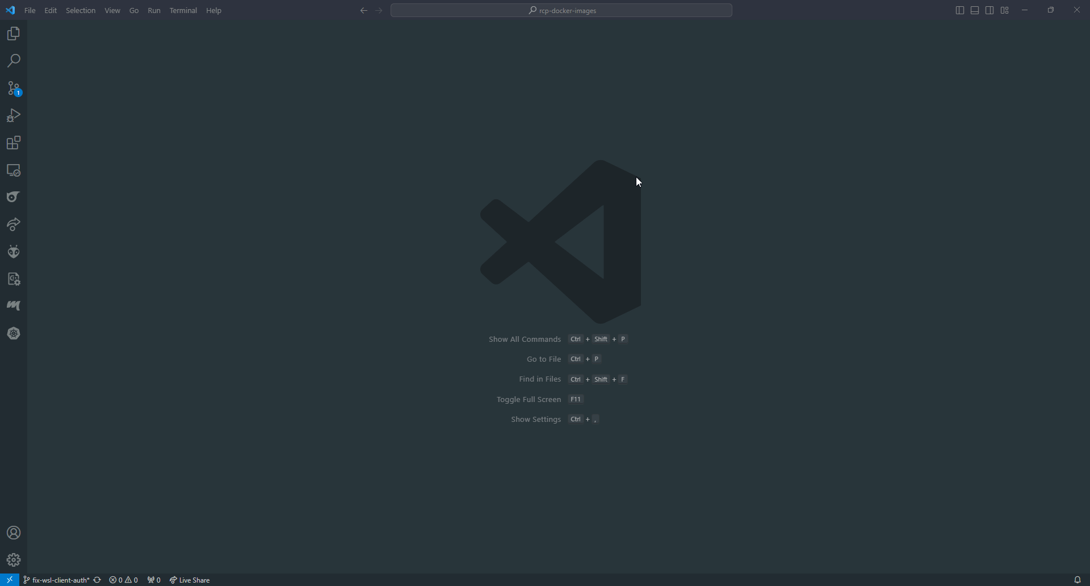Screen dimensions: 1090x586
Task: Open the Kubernetes helm-wheel view
Action: pos(14,333)
